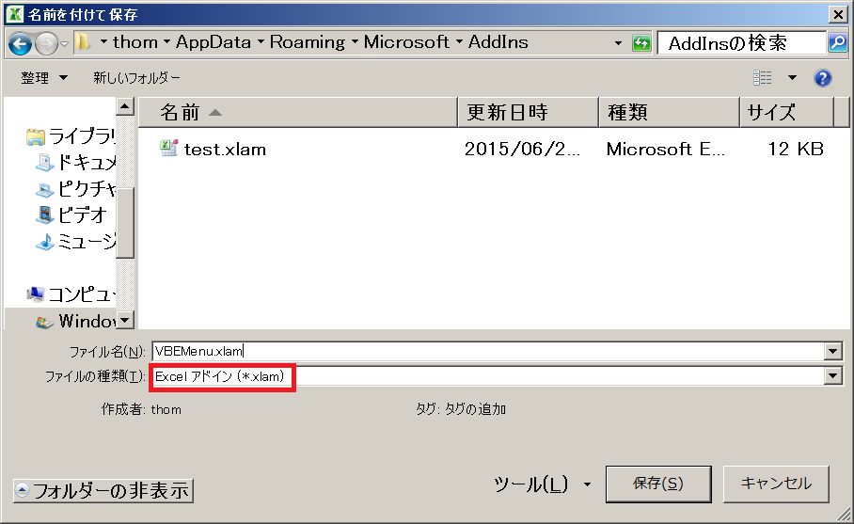Click the ファイル名 input field
Screen dimensions: 854x524
[488, 351]
